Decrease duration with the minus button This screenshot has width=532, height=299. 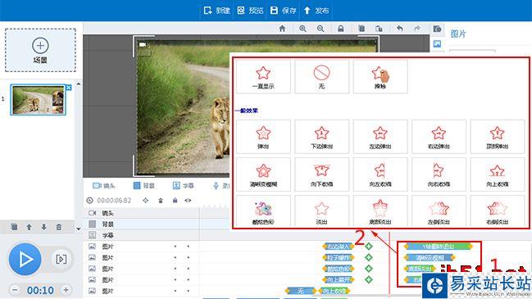[14, 290]
